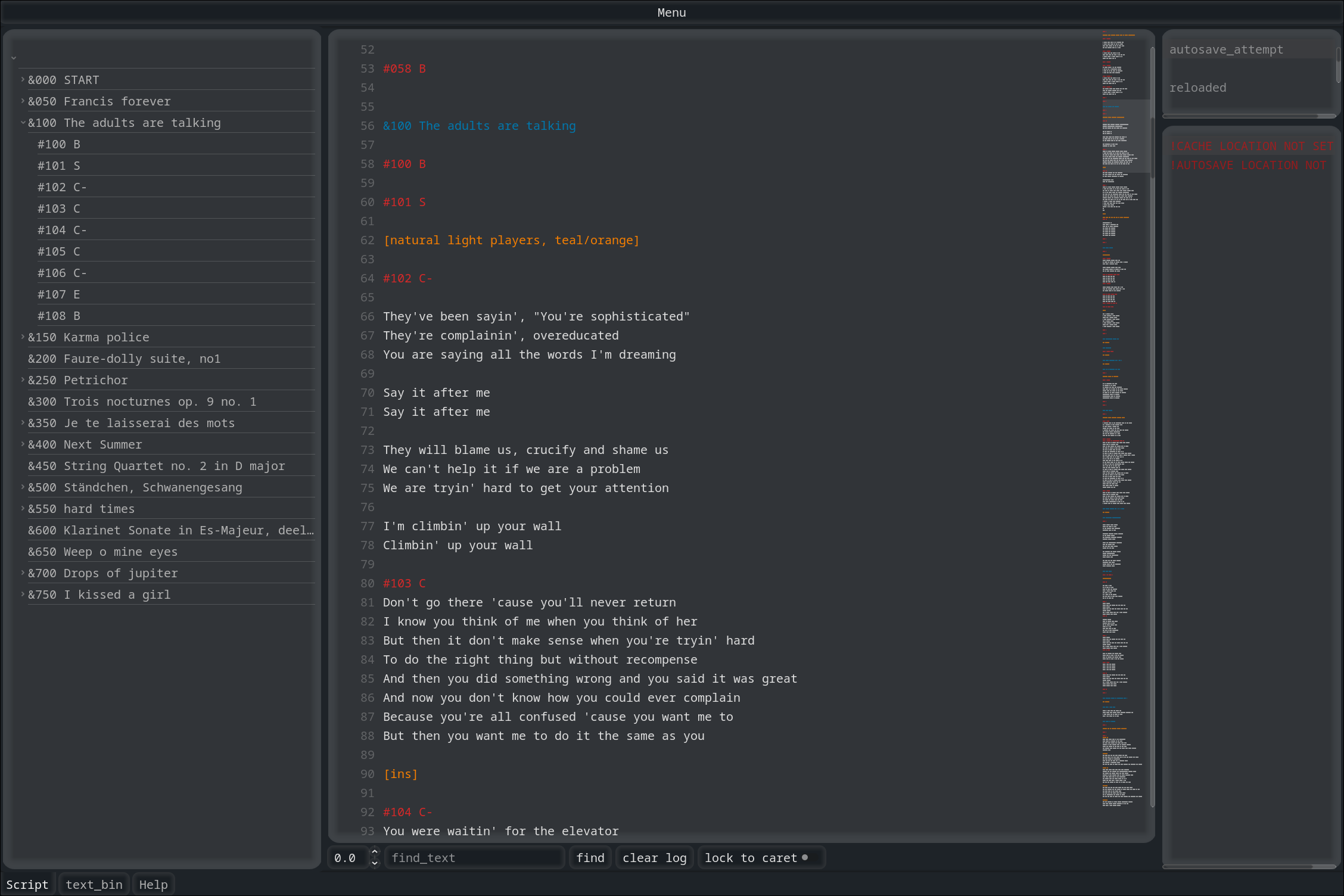Screen dimensions: 1344x896
Task: Select '&450 String Quartet no. 2' entry
Action: click(x=157, y=465)
